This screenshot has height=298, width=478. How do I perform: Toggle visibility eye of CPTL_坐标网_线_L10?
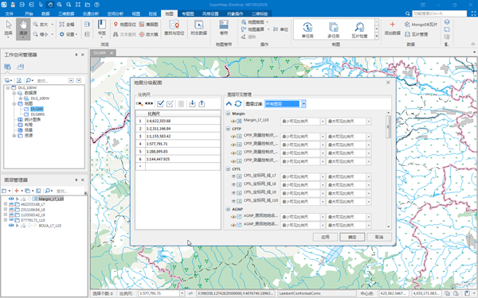point(233,201)
